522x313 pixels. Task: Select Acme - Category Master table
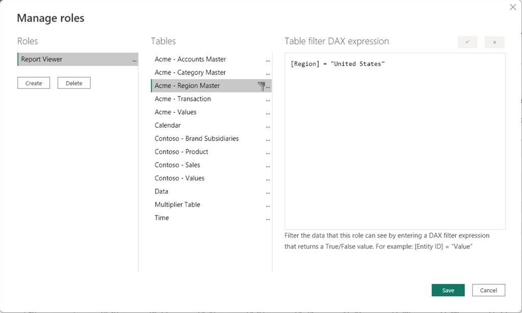190,72
